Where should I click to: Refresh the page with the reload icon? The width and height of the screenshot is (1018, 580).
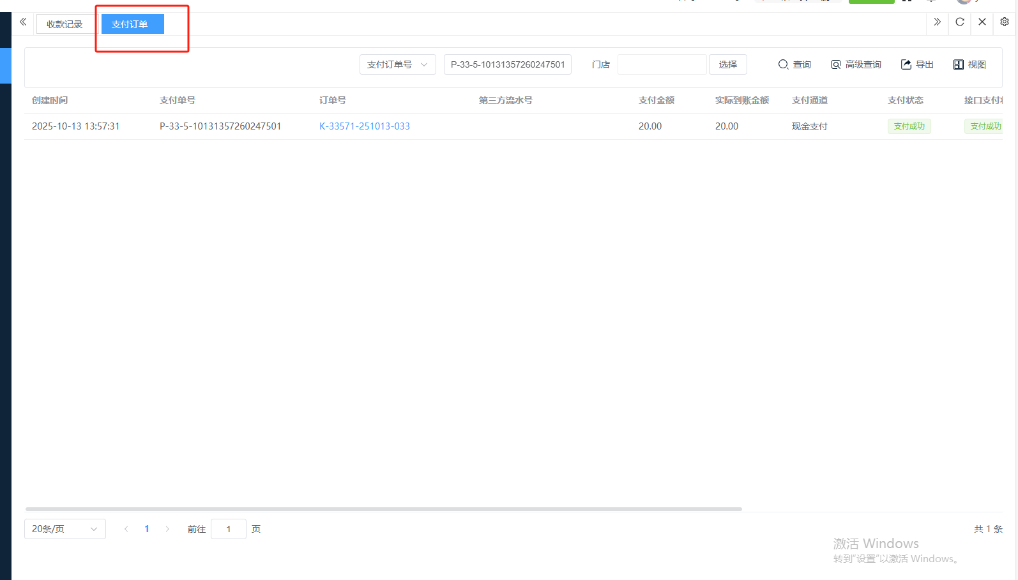coord(959,22)
